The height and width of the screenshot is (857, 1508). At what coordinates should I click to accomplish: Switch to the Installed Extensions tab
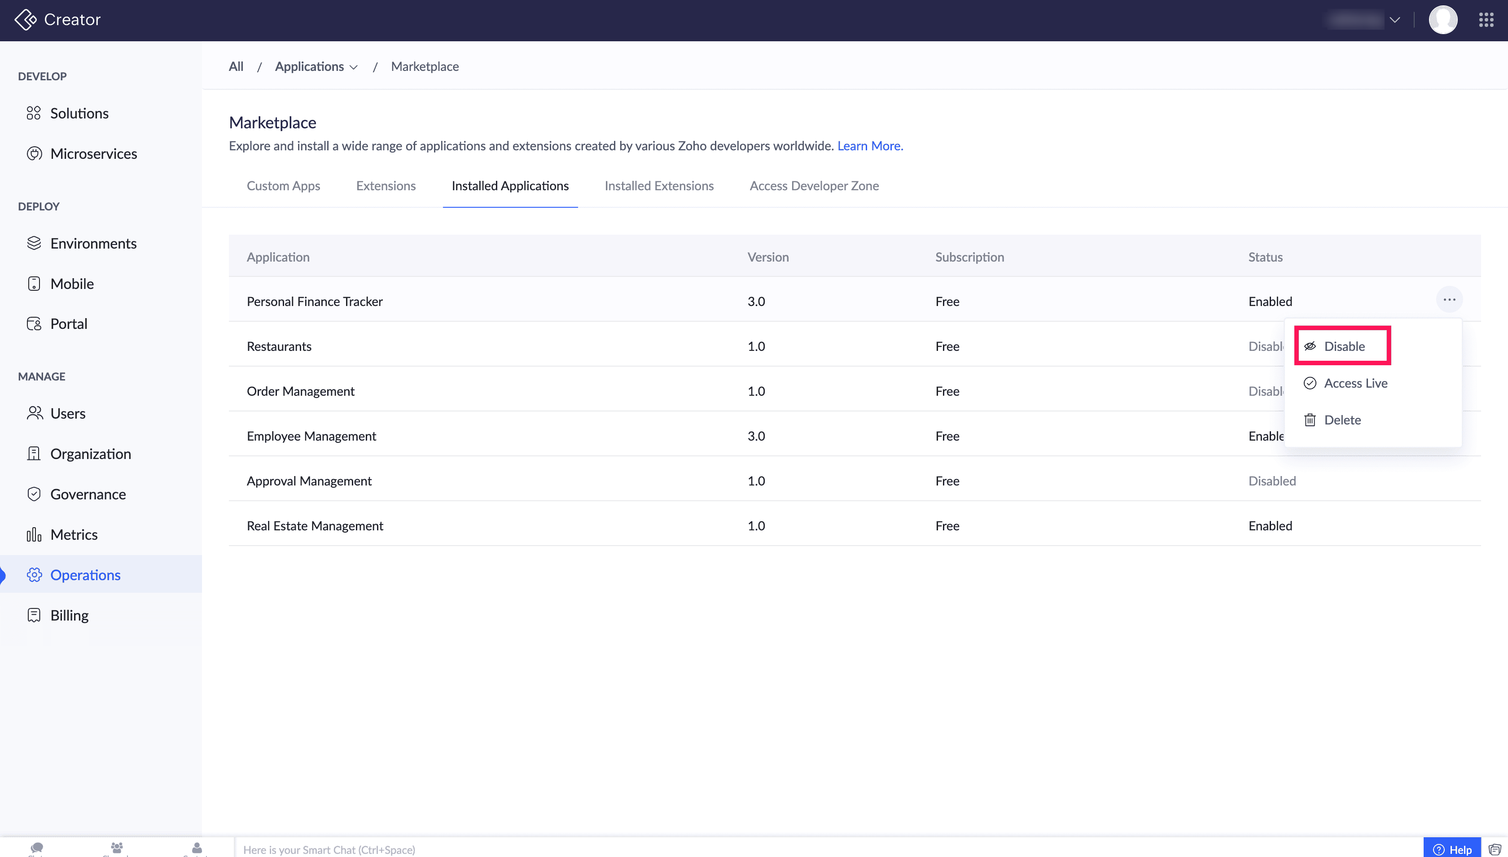pos(659,186)
